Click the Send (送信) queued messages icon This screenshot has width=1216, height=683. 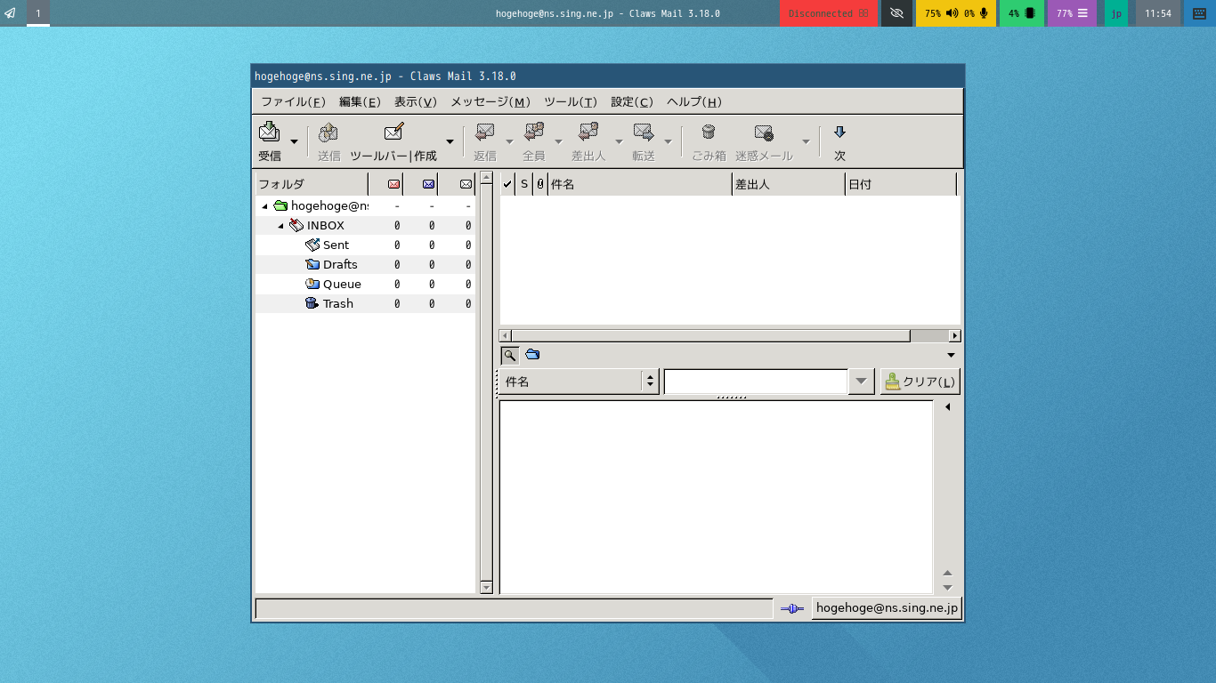point(328,133)
